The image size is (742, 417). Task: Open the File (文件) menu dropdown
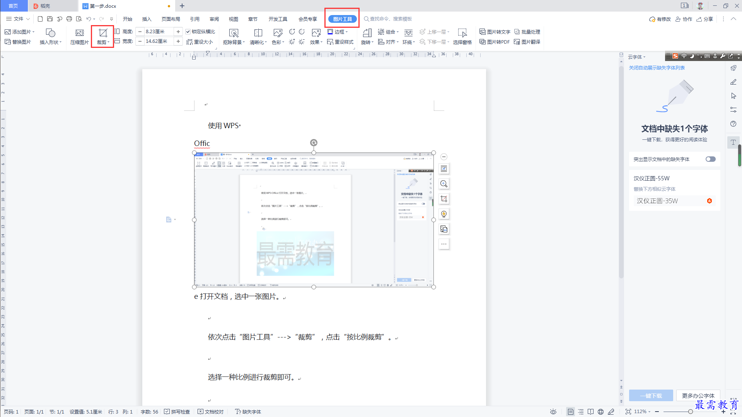pyautogui.click(x=18, y=19)
